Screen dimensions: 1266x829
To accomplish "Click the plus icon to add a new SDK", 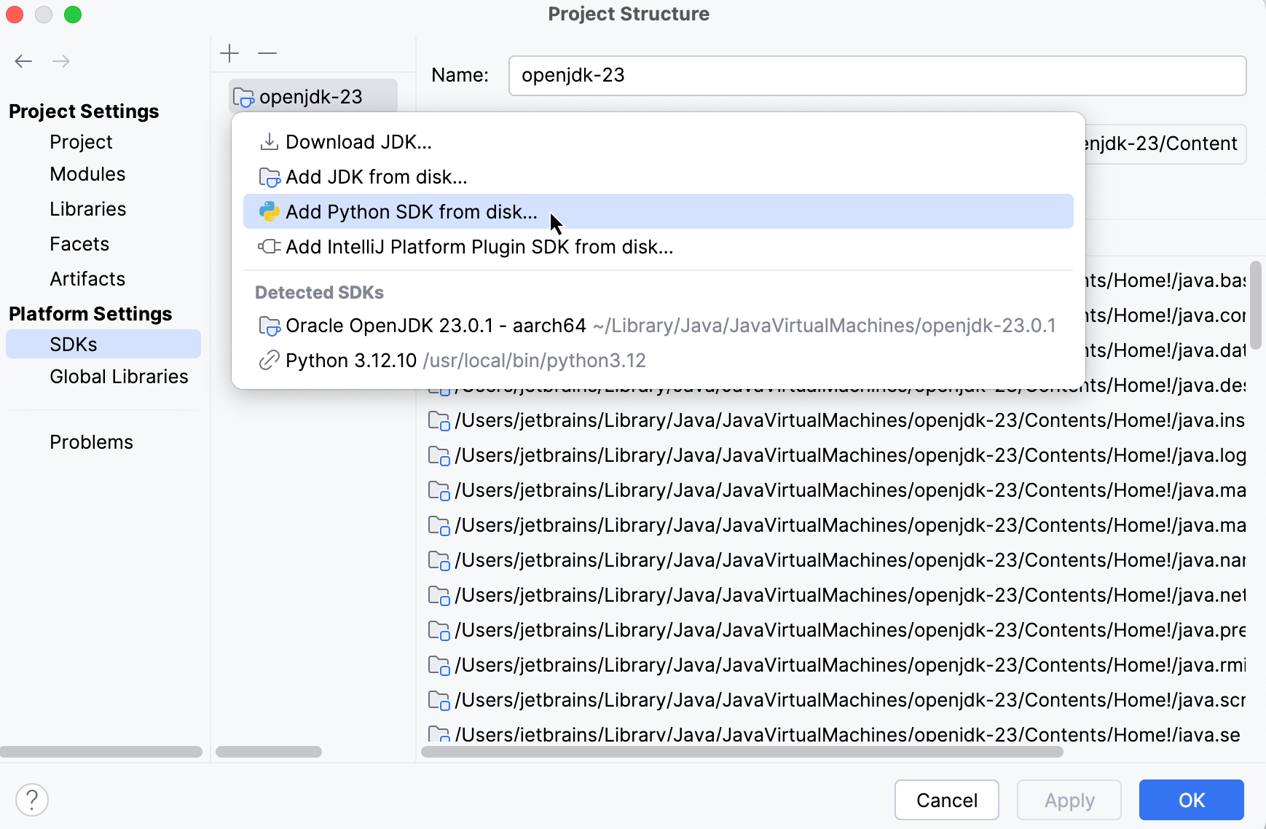I will (x=230, y=53).
